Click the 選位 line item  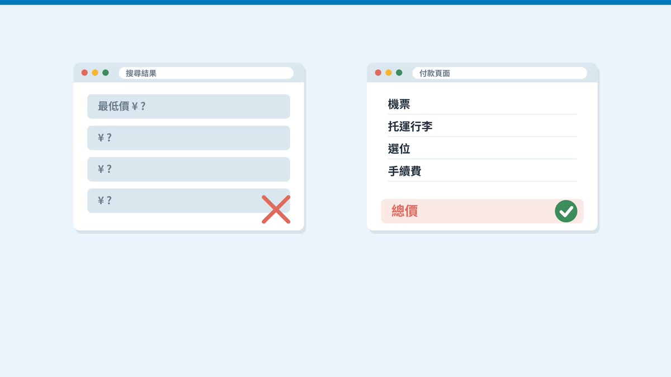(x=482, y=149)
